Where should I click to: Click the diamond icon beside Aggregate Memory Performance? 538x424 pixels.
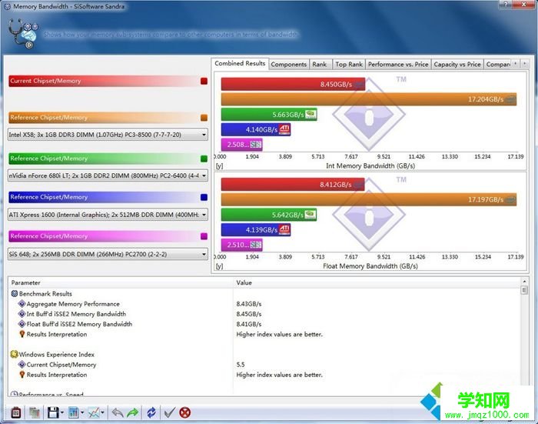(22, 304)
